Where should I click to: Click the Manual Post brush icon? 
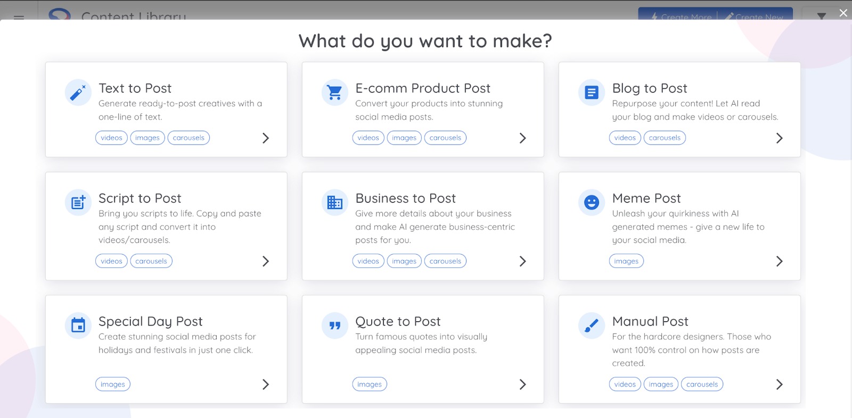tap(592, 325)
